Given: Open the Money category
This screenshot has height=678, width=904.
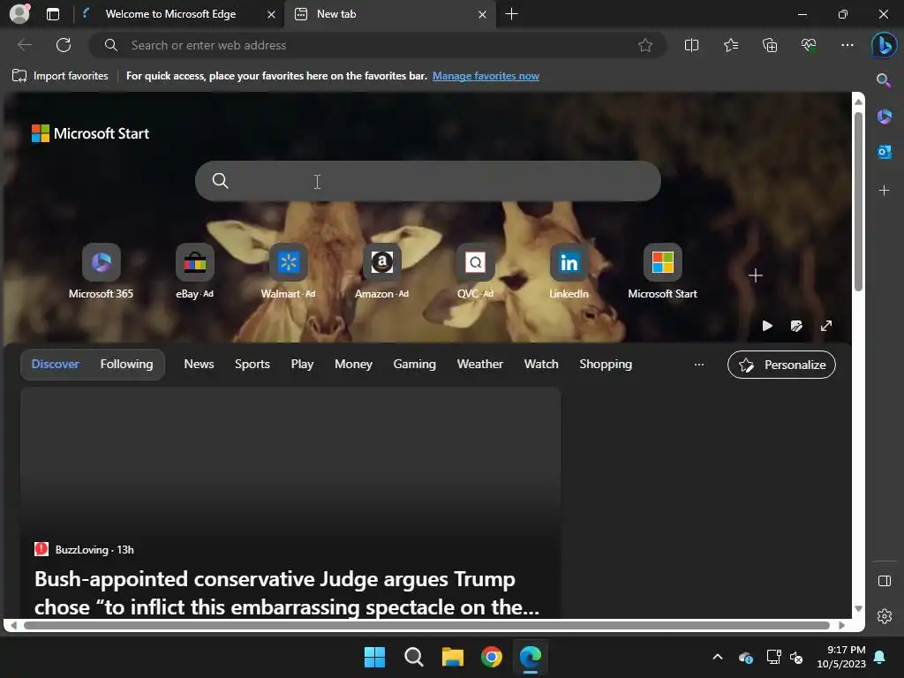Looking at the screenshot, I should click(353, 364).
